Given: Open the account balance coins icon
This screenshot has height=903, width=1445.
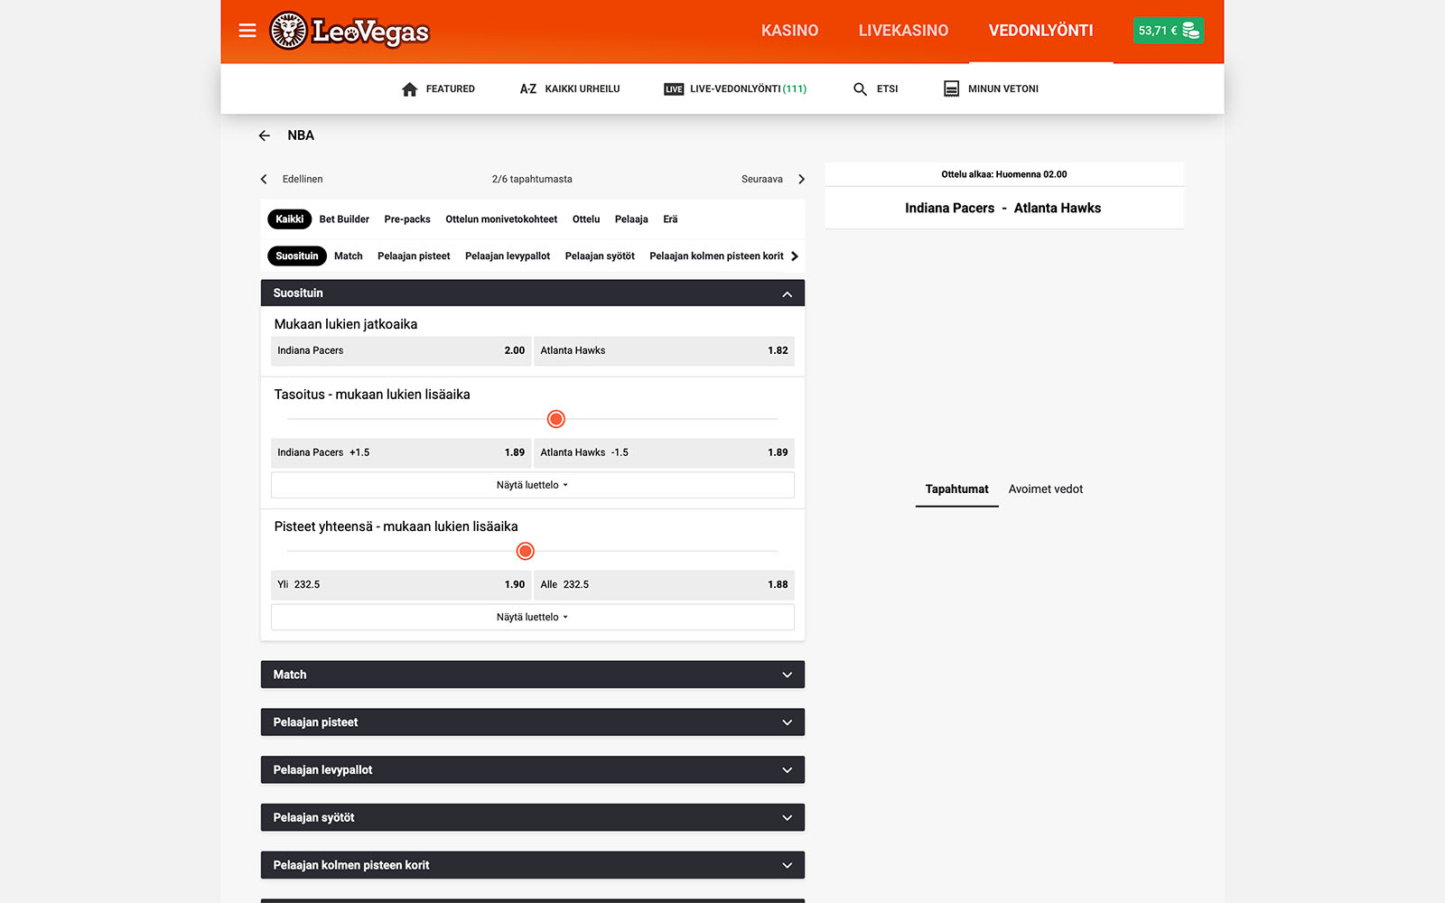Looking at the screenshot, I should [1190, 31].
